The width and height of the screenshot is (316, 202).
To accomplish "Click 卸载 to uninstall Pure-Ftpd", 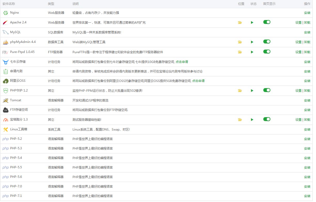I will click(307, 52).
